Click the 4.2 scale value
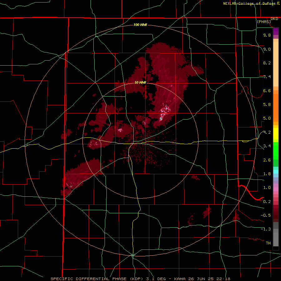This screenshot has width=281, height=281. (267, 132)
